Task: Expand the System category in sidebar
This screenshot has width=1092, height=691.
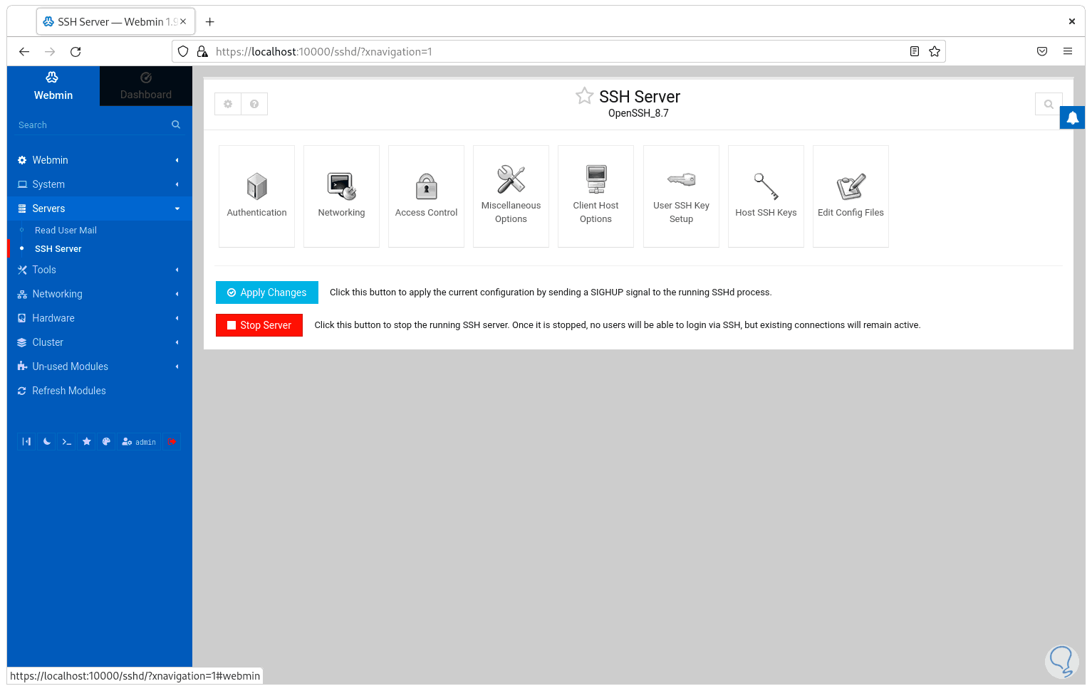Action: [x=100, y=184]
